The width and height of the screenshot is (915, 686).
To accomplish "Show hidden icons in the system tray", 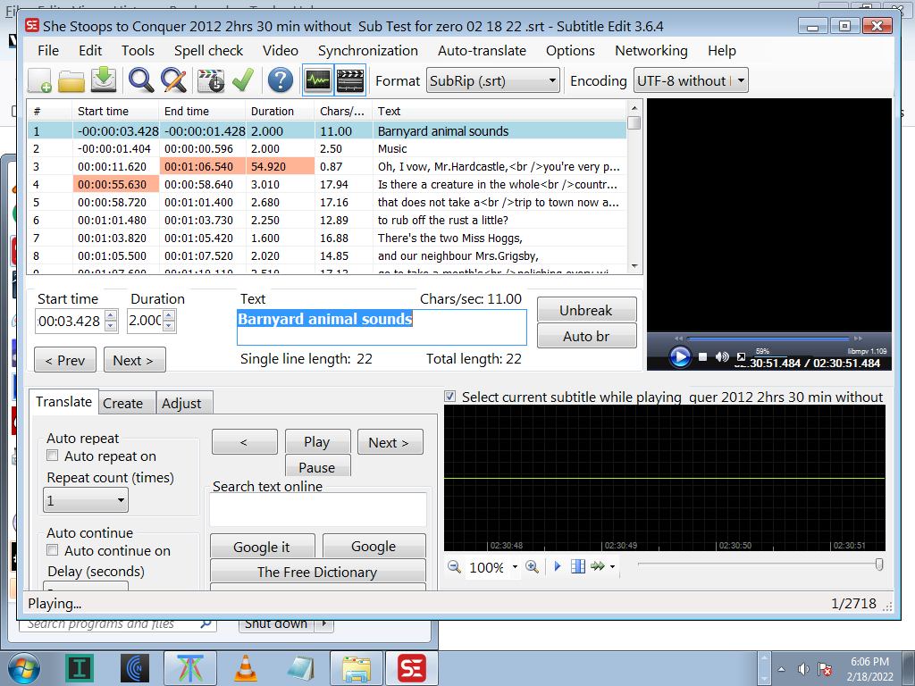I will [x=781, y=669].
